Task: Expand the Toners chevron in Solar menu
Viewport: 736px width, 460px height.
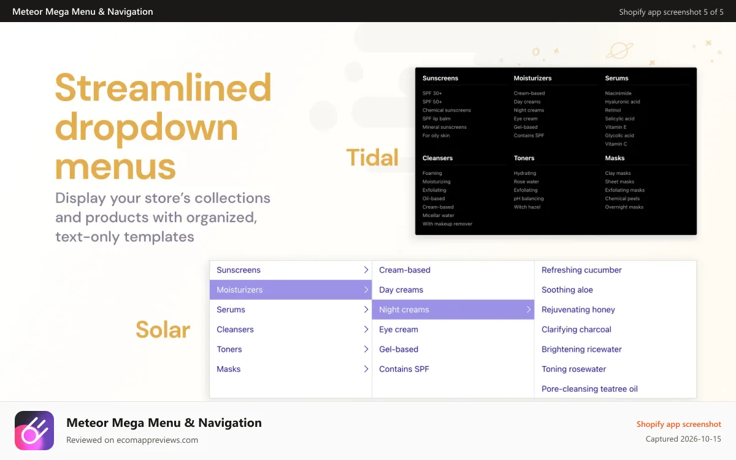Action: pos(366,349)
